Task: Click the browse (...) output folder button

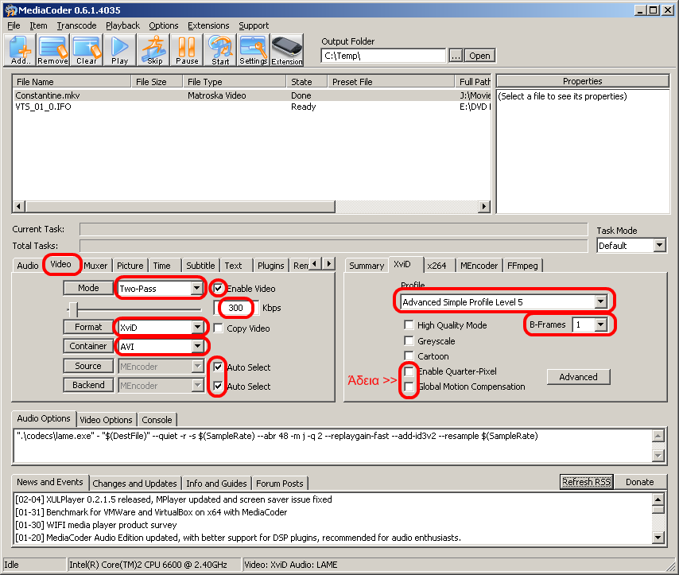Action: click(456, 56)
